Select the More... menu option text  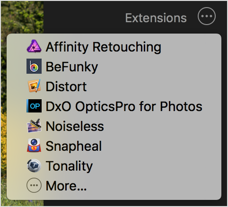[x=66, y=186]
